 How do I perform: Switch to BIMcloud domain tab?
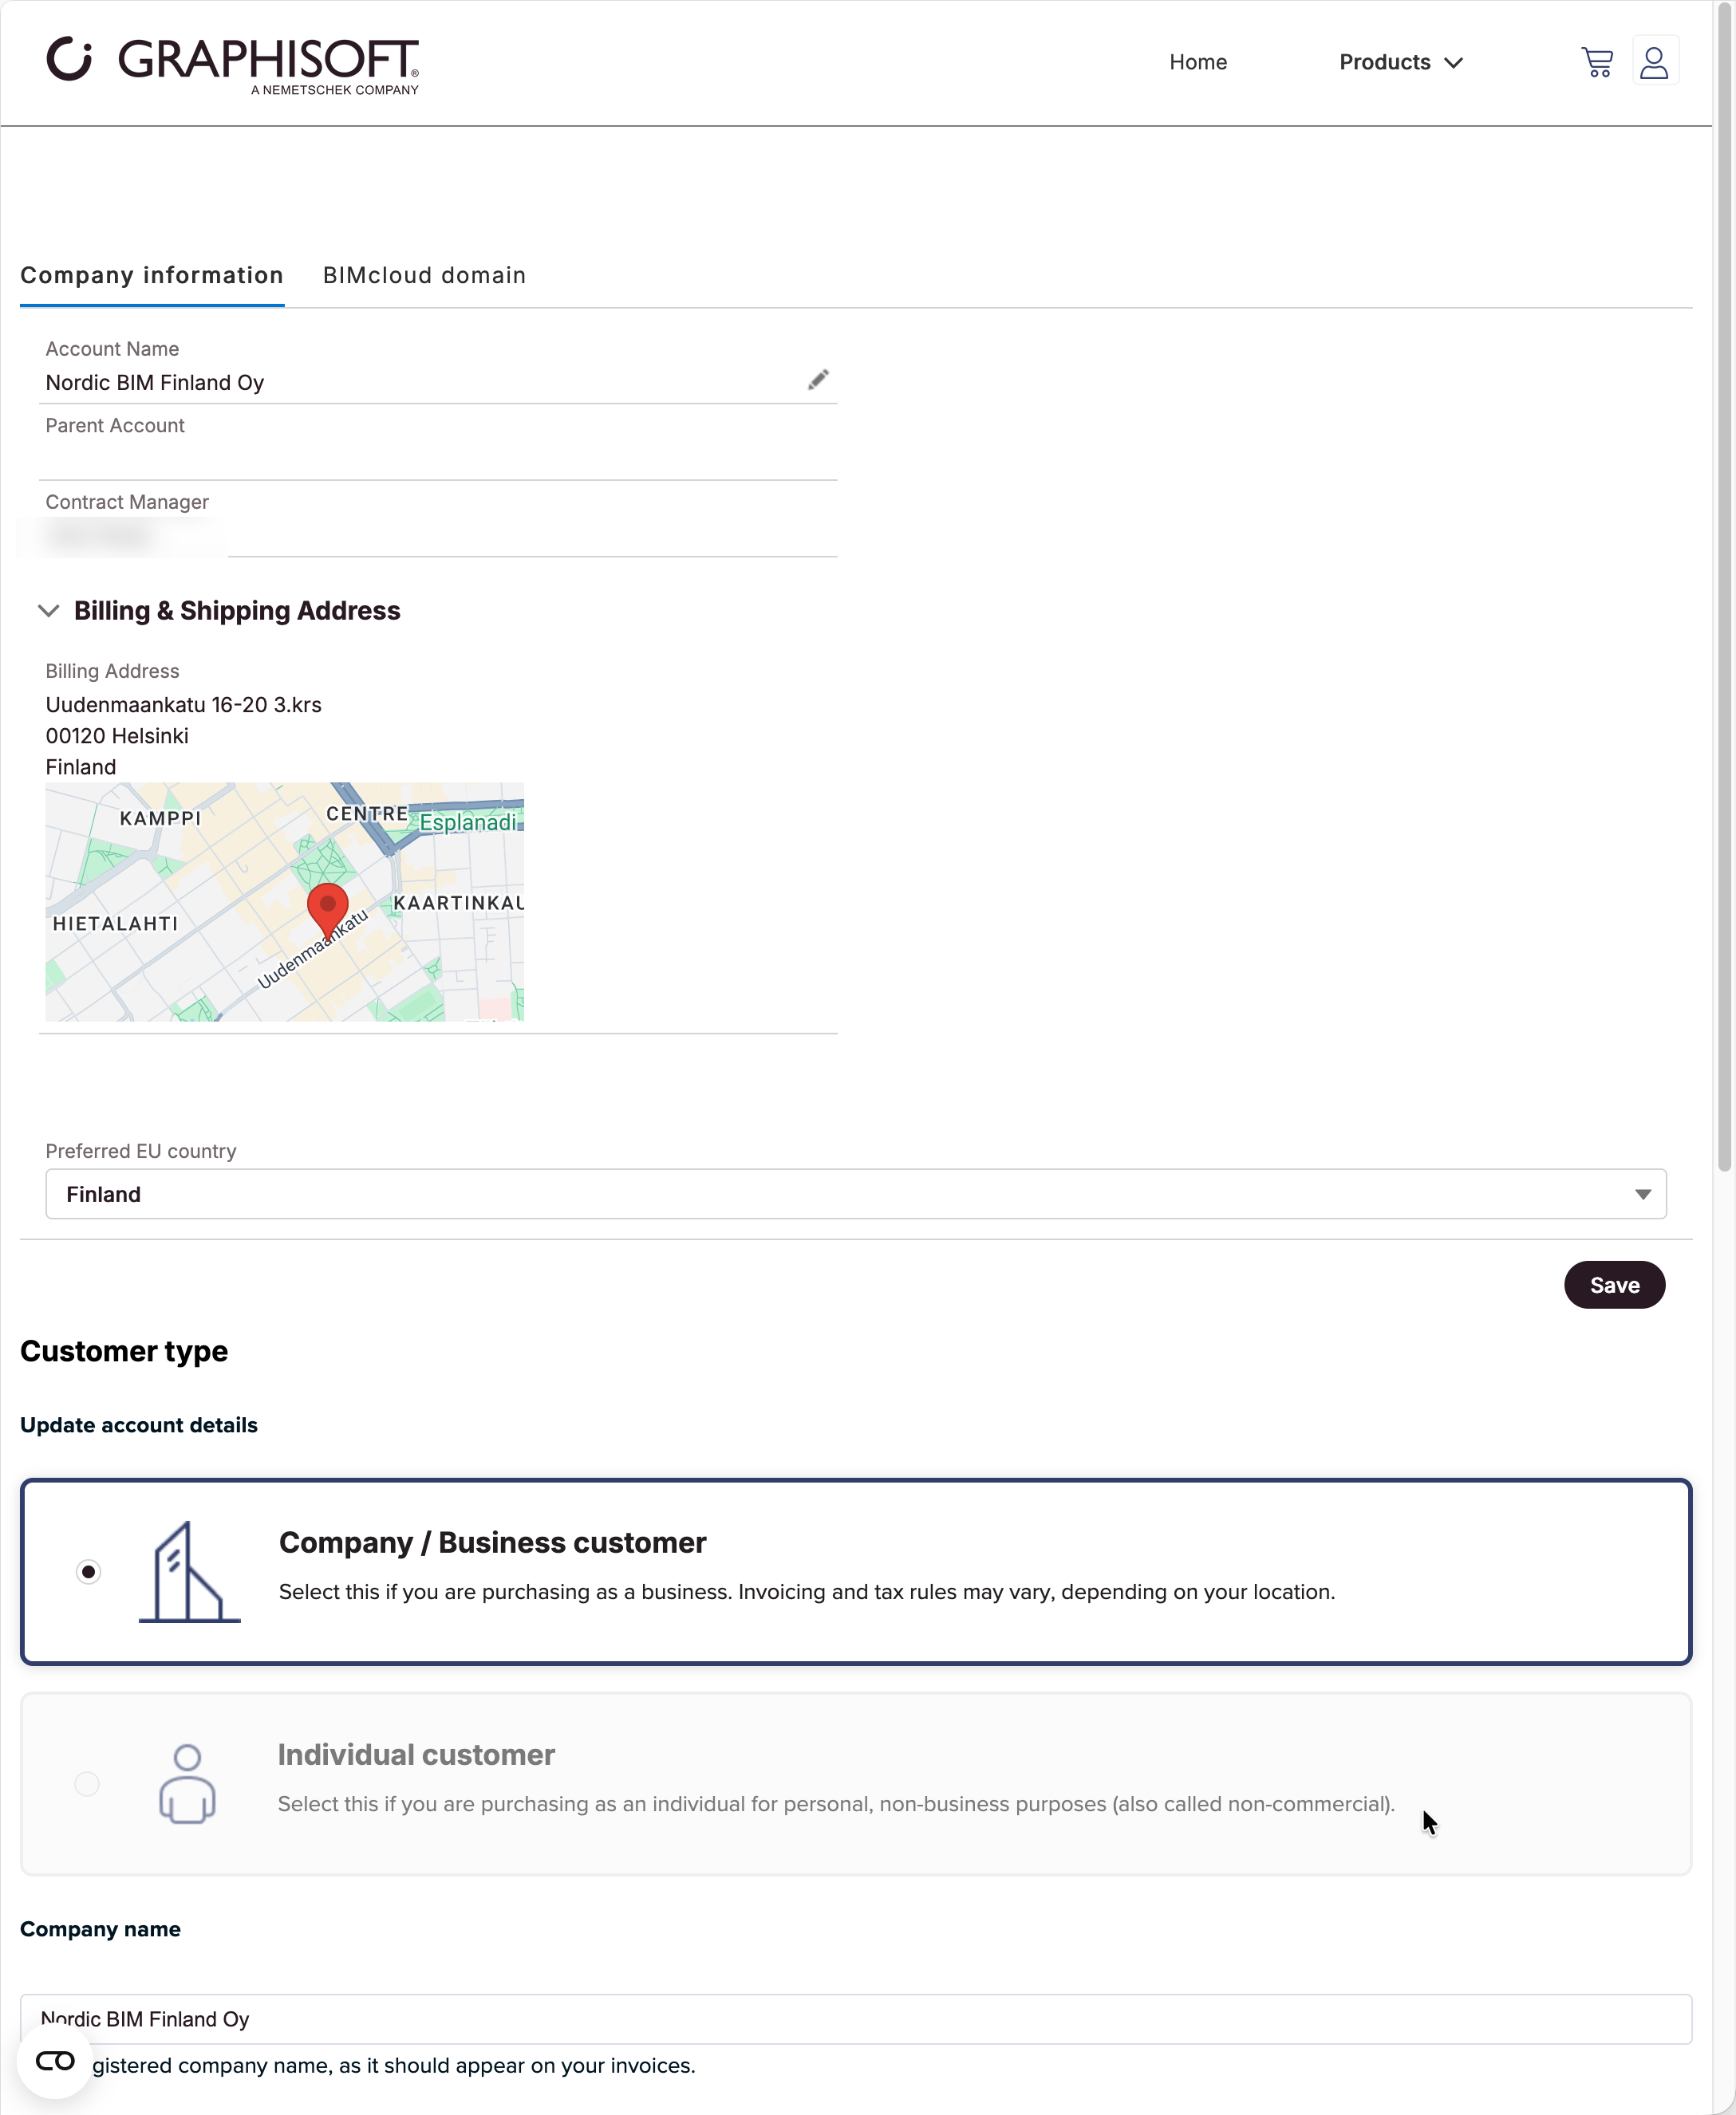click(x=424, y=276)
